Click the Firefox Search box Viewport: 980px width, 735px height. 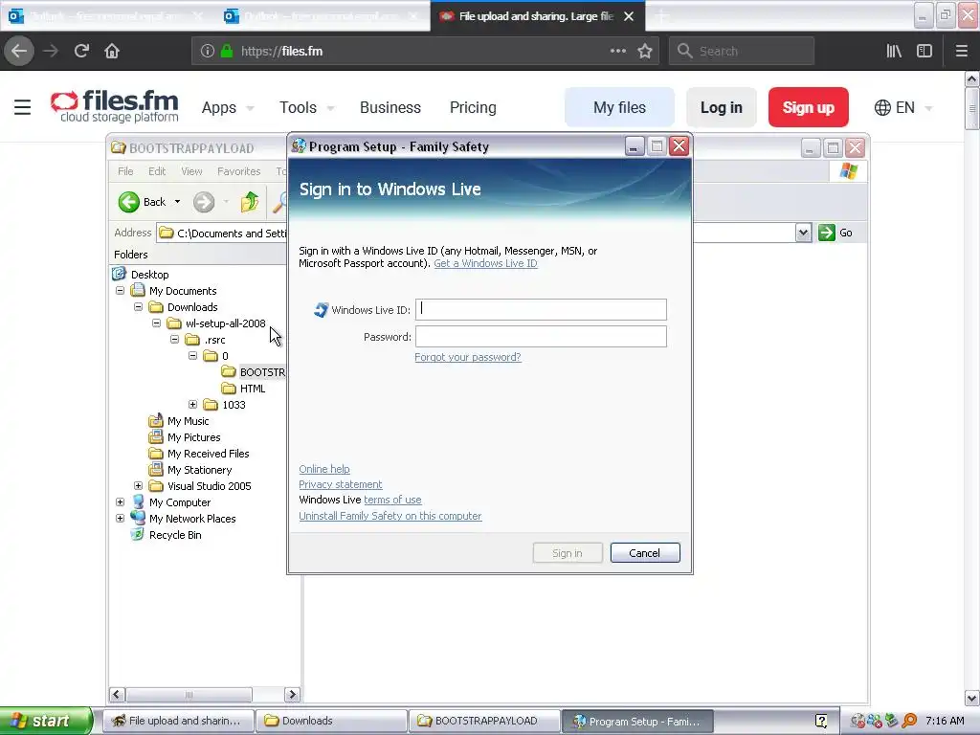click(x=742, y=52)
